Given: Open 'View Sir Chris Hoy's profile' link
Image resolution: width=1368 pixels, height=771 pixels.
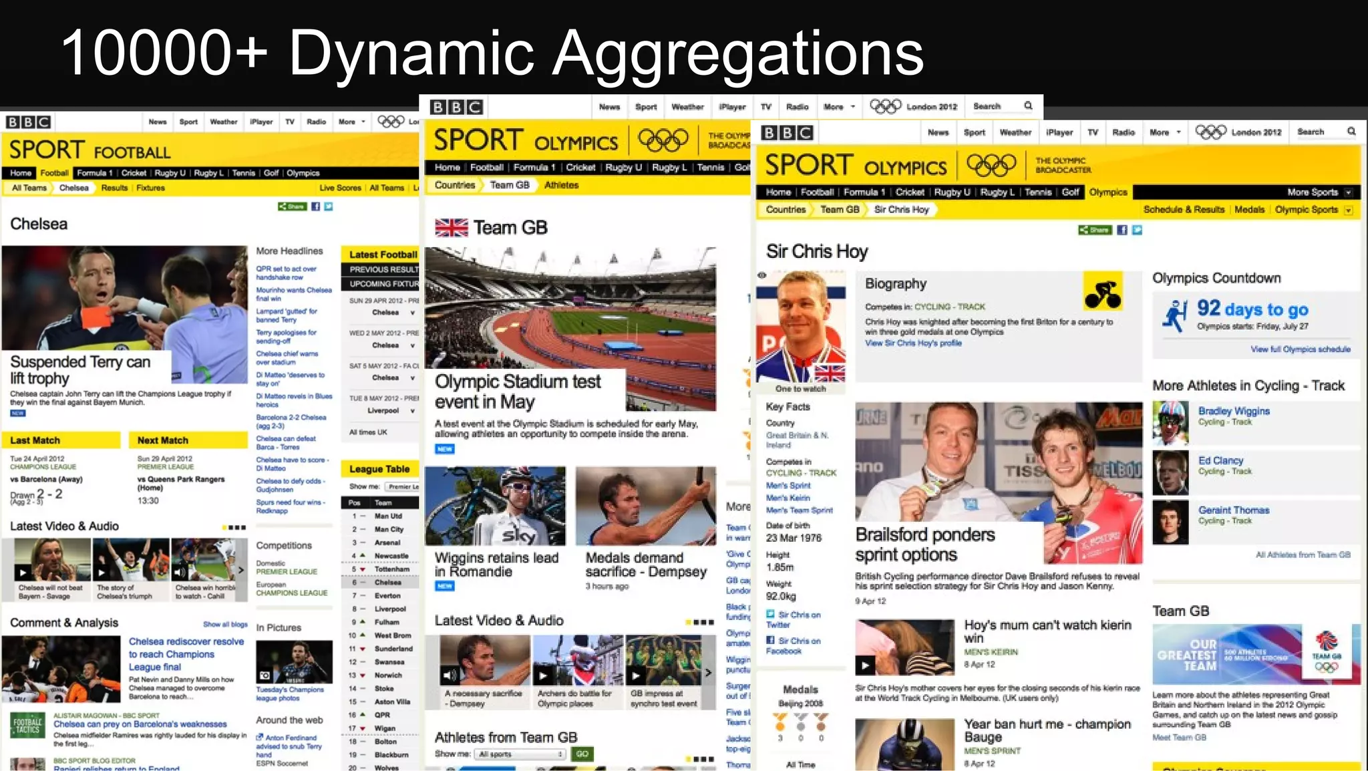Looking at the screenshot, I should [913, 343].
